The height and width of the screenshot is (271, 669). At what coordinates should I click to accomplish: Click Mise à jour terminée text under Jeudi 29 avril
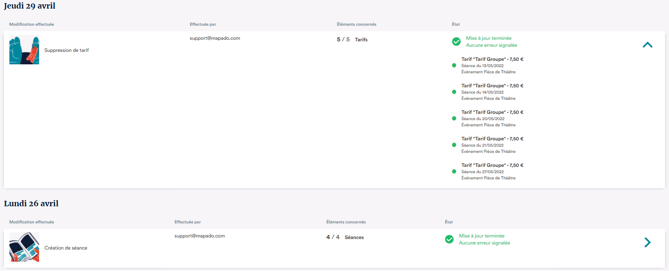[x=489, y=38]
